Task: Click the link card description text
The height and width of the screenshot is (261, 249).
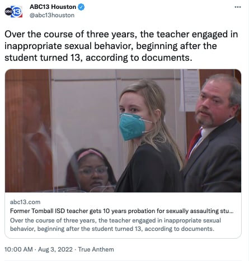Action: point(115,225)
